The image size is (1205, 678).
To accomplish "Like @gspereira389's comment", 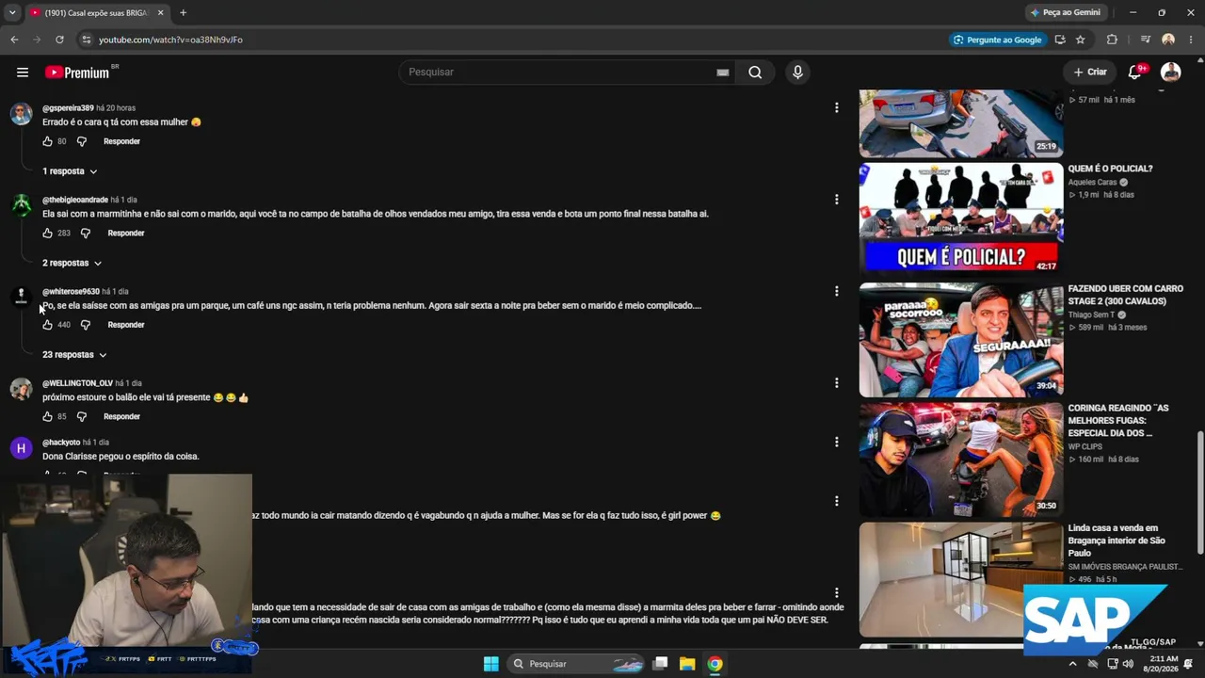I will pos(47,141).
